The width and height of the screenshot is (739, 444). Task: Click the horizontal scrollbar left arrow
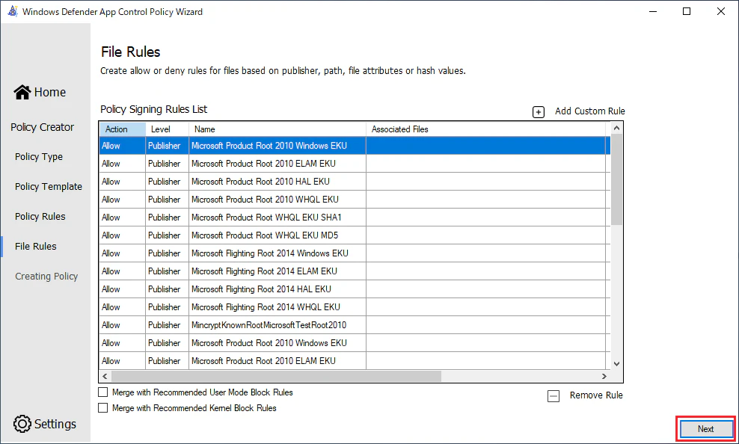pos(105,376)
